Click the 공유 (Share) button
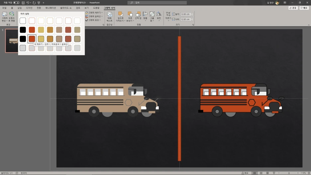 click(293, 8)
